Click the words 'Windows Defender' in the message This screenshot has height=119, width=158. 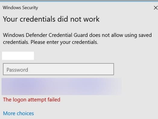click(25, 35)
